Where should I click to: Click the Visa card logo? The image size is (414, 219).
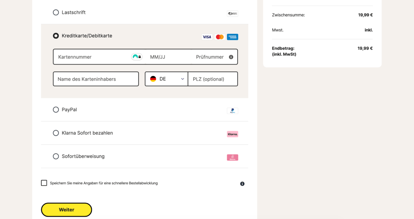coord(207,37)
